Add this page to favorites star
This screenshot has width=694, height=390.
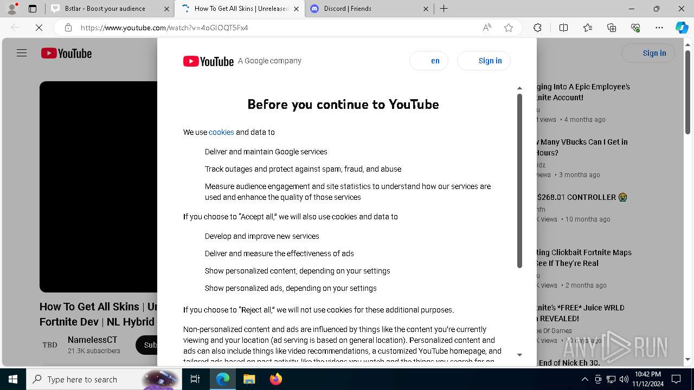tap(509, 28)
